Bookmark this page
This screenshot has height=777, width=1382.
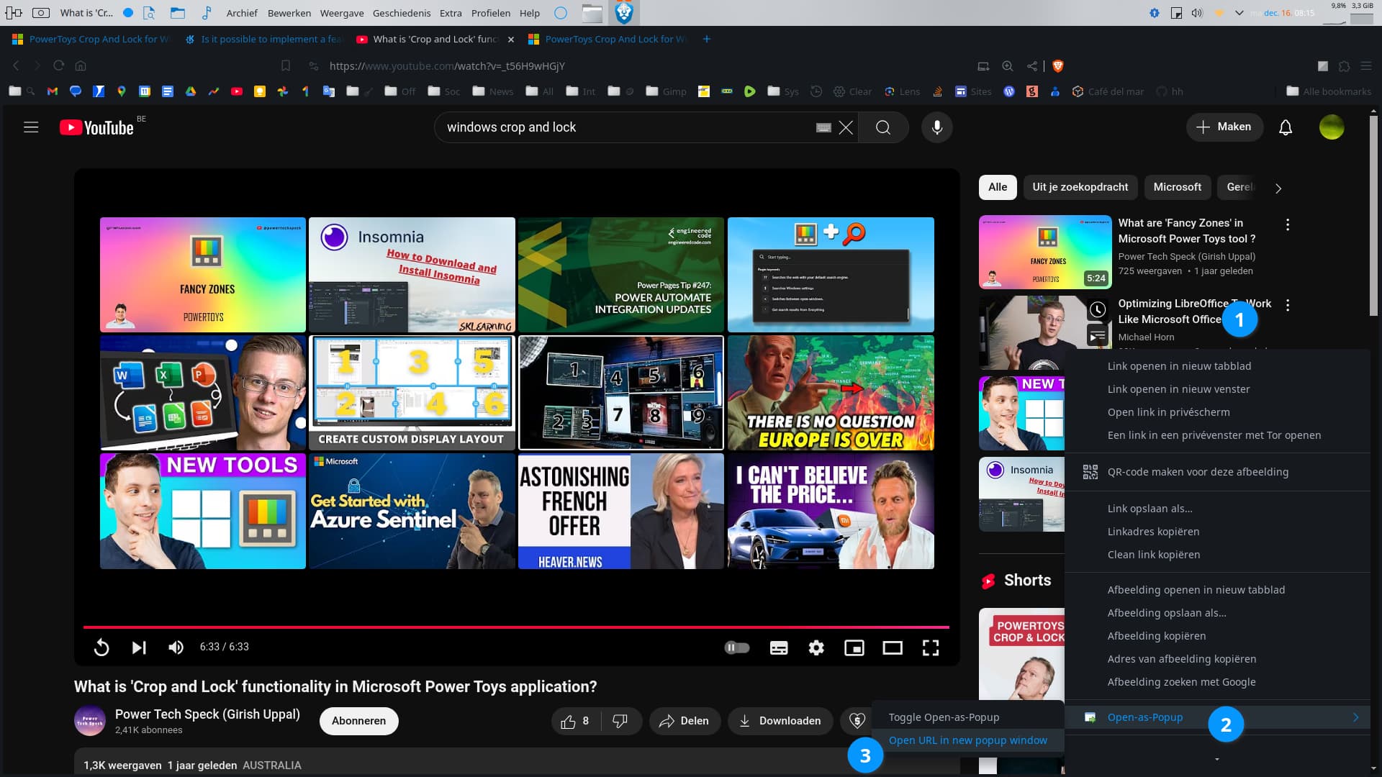286,65
